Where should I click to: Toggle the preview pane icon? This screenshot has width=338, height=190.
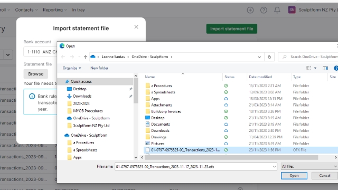click(x=325, y=68)
